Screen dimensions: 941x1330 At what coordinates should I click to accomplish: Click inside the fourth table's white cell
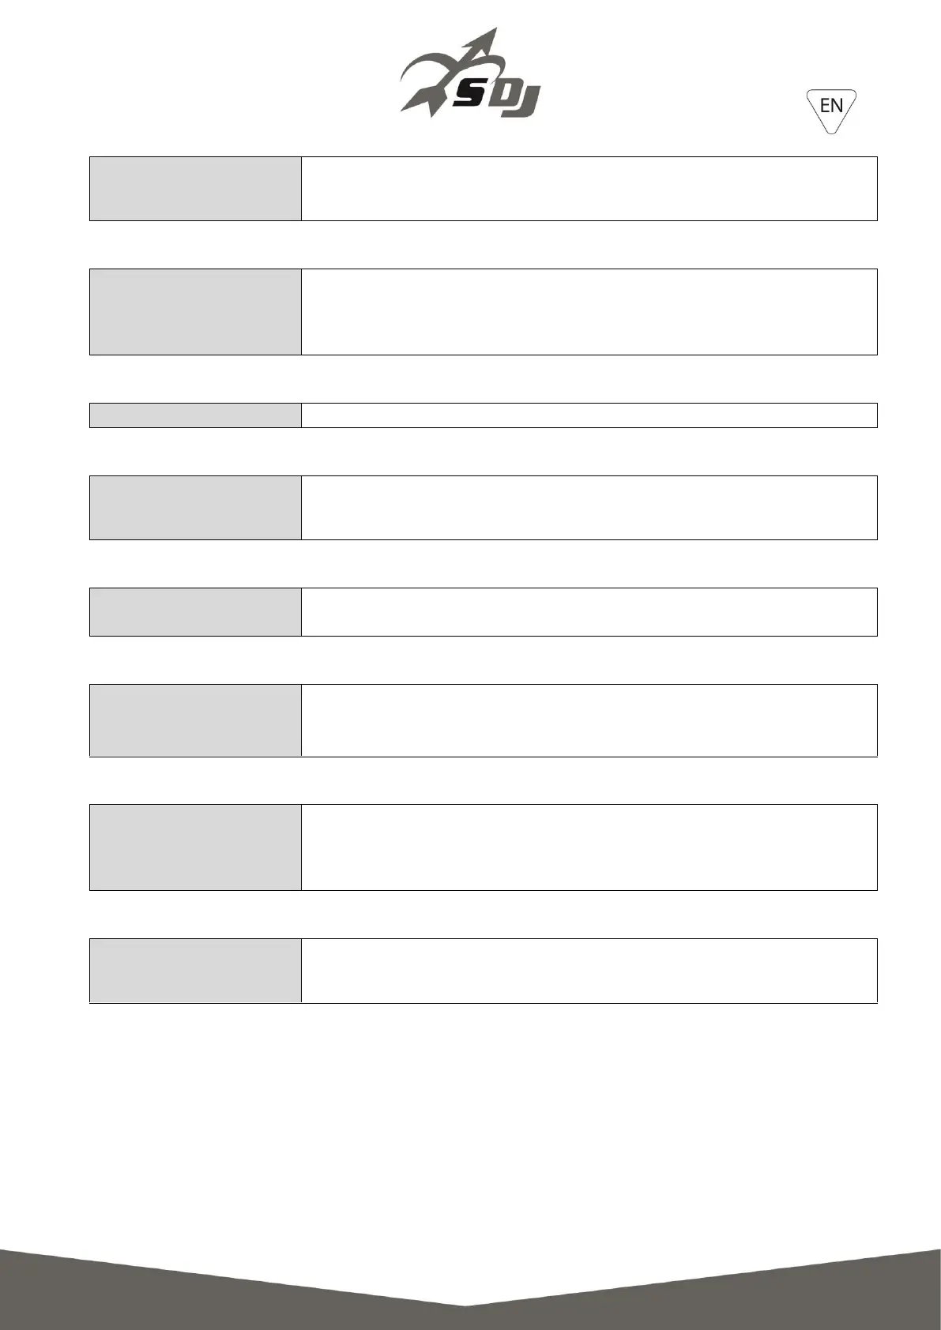click(589, 508)
